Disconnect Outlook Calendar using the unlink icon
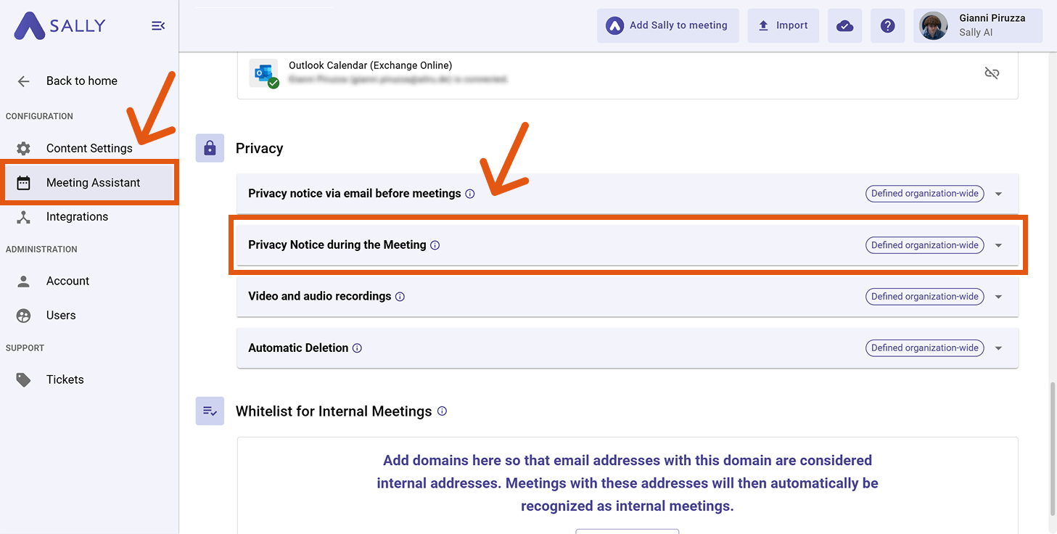Viewport: 1057px width, 534px height. [992, 73]
